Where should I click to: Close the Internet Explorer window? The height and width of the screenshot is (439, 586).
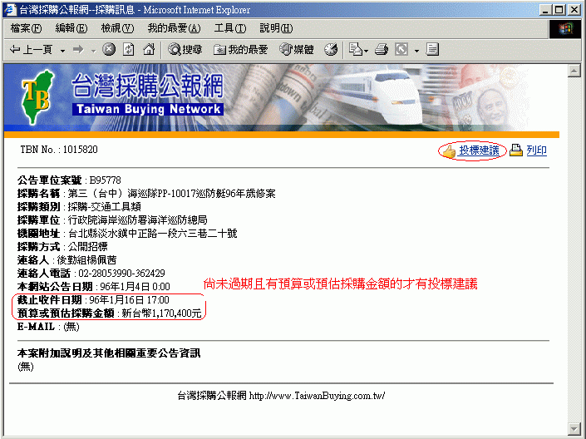pyautogui.click(x=574, y=10)
